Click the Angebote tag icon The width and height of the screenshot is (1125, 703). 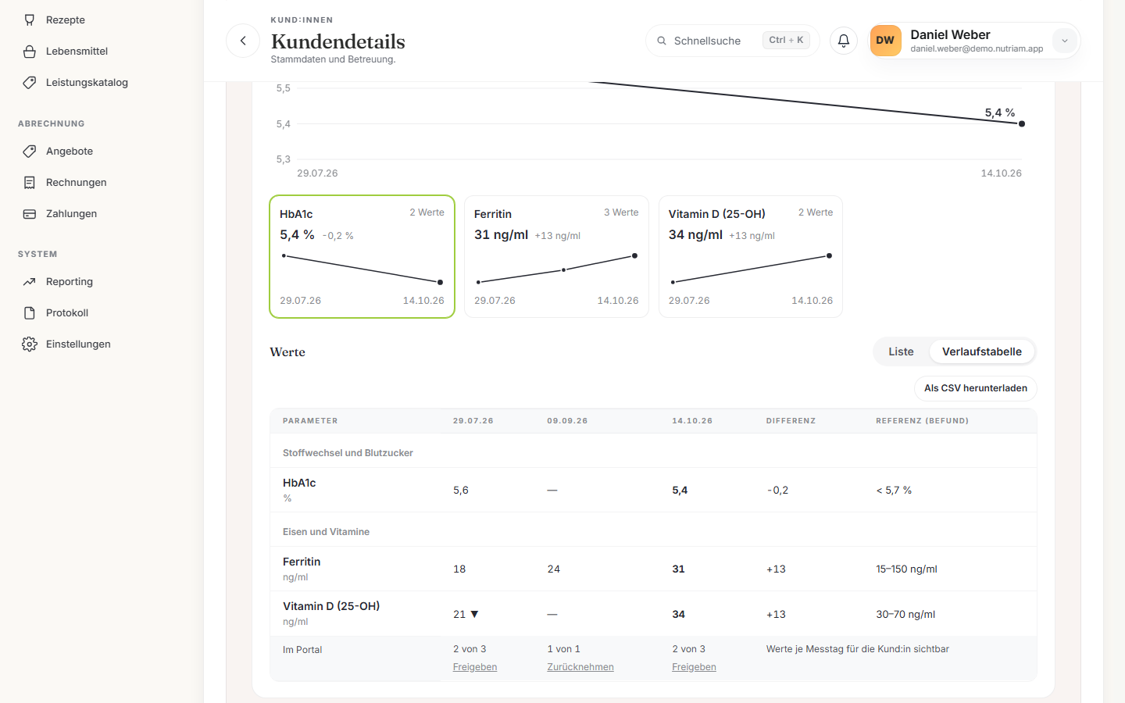tap(30, 152)
